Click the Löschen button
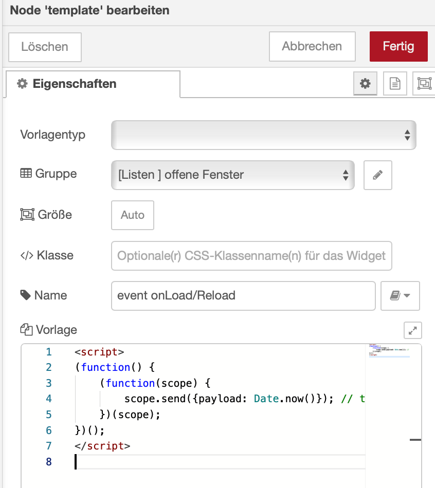The image size is (435, 488). point(45,47)
